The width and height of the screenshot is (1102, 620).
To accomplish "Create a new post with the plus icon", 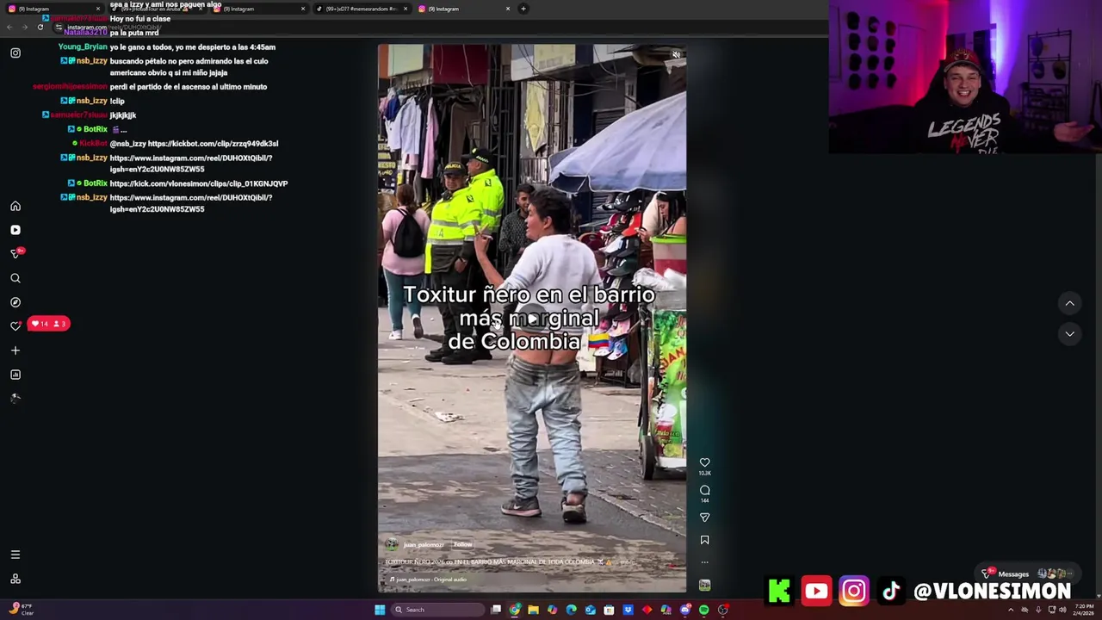I will (x=15, y=350).
